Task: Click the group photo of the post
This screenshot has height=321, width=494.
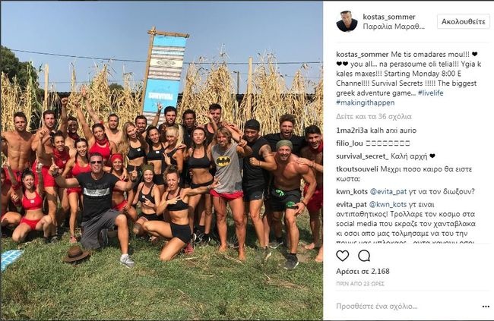Action: coord(162,161)
